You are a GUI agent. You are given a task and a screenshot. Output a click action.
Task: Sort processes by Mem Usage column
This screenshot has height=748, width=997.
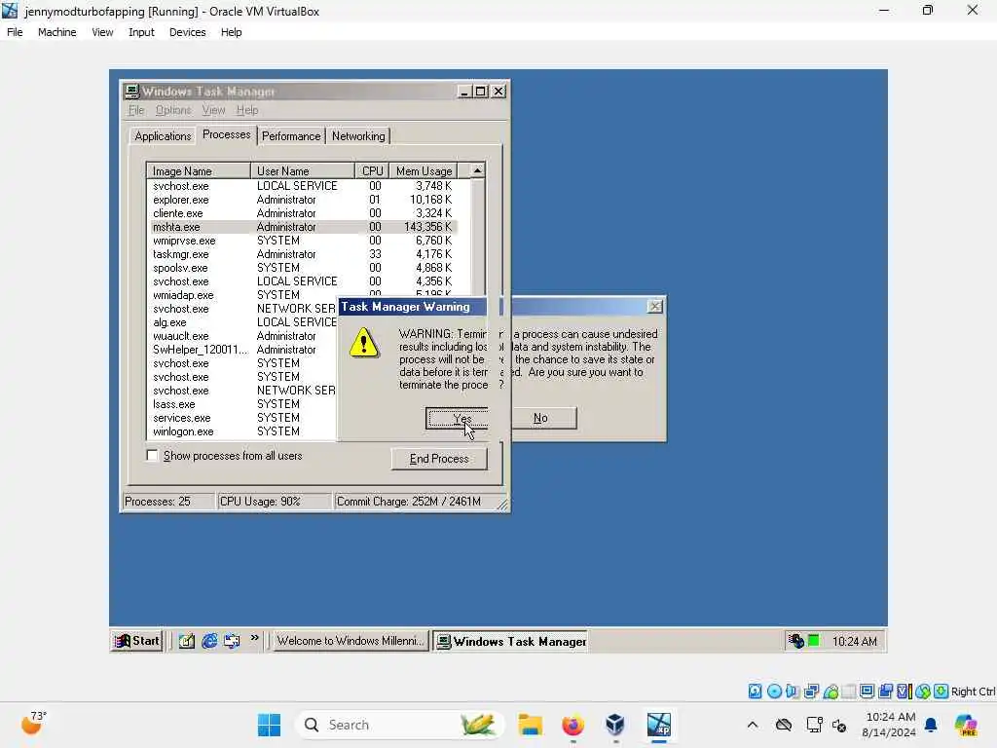click(x=424, y=171)
